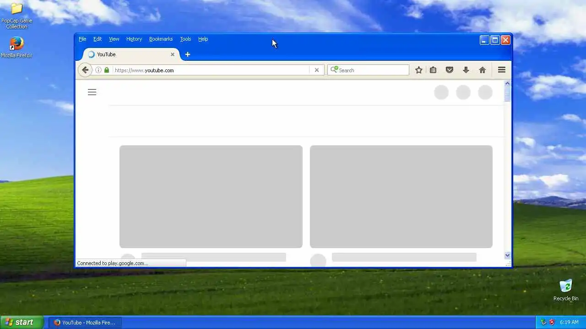Click the Windows start button
586x329 pixels.
[22, 322]
